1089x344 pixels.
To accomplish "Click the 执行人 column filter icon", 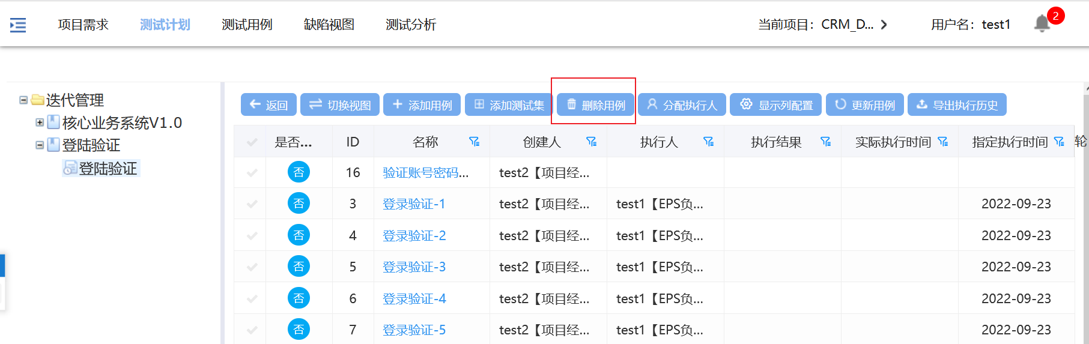I will pos(708,142).
